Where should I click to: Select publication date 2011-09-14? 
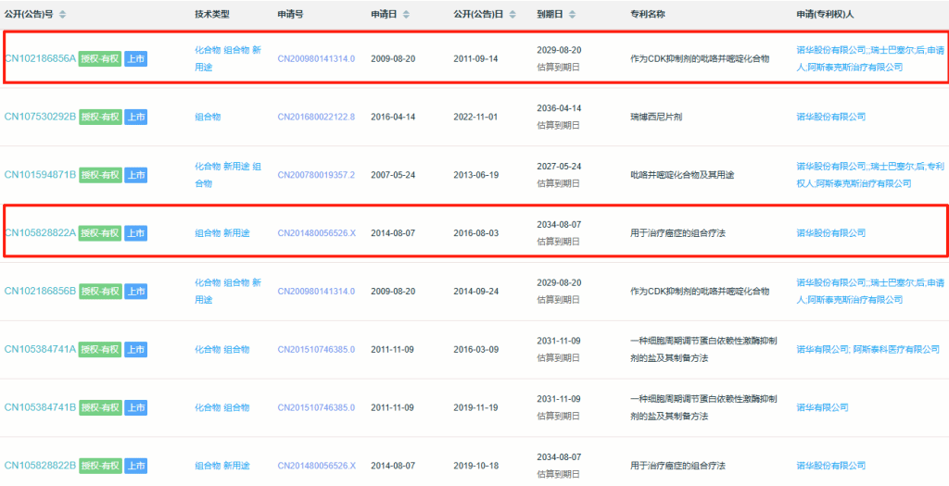[x=475, y=58]
